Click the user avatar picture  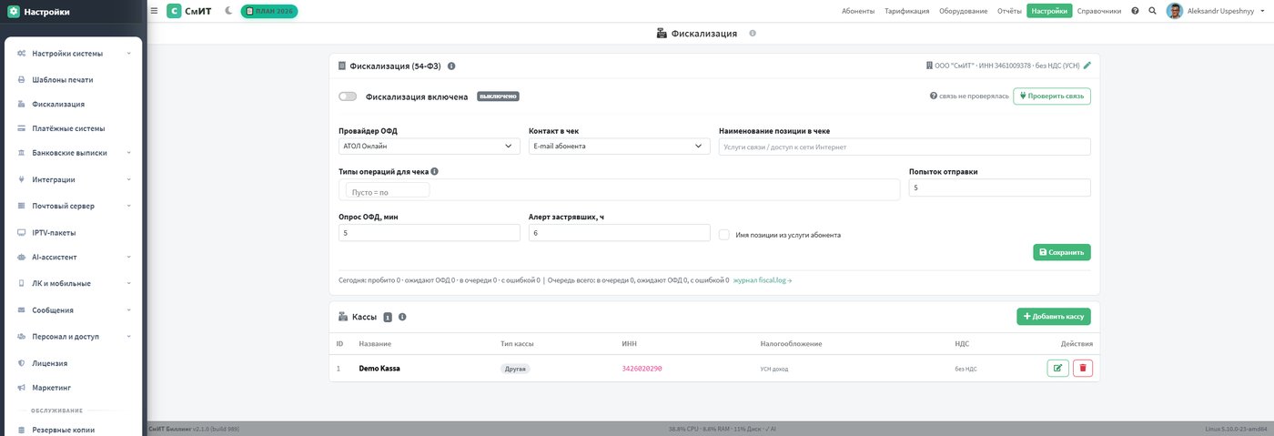click(1175, 11)
